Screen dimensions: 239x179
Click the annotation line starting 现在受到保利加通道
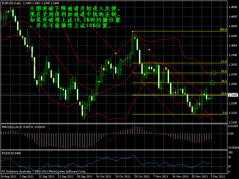[75, 14]
